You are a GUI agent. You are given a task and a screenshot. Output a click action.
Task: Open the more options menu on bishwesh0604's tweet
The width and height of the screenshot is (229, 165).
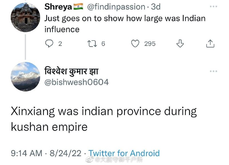click(213, 71)
